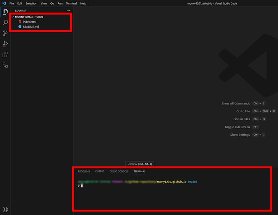The width and height of the screenshot is (278, 215).
Task: Open the Run and Debug view
Action: (5, 44)
